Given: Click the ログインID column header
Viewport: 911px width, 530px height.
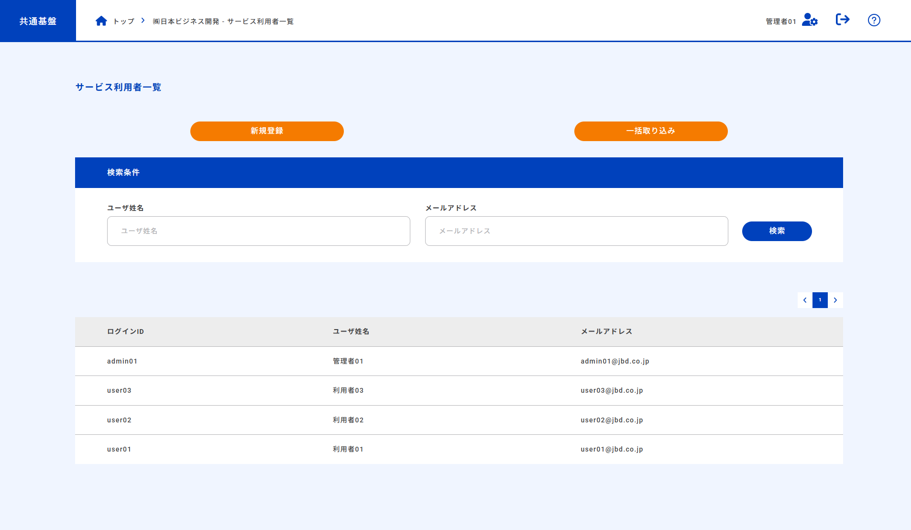Looking at the screenshot, I should pos(125,331).
